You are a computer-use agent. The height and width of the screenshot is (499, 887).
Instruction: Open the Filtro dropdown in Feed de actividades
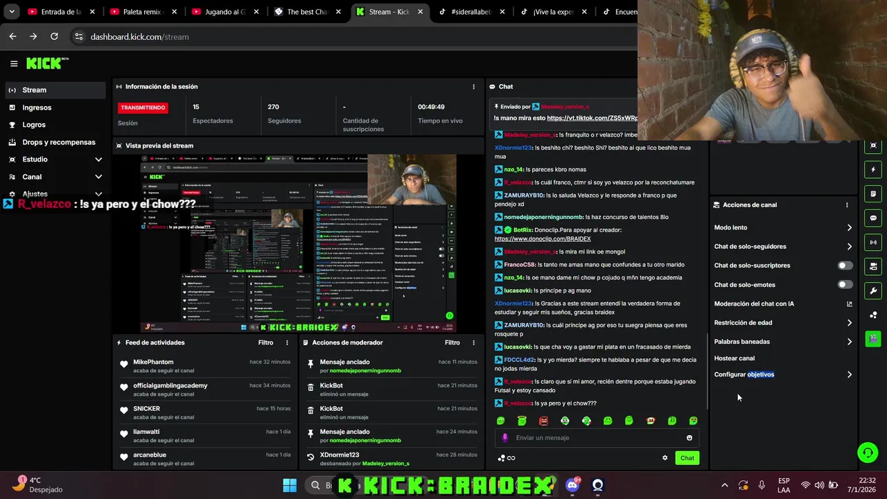point(265,342)
